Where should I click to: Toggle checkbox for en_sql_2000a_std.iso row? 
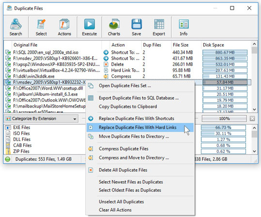tap(8, 52)
